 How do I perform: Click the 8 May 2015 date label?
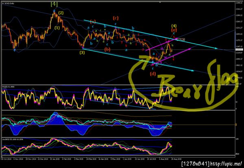pyautogui.click(x=115, y=159)
